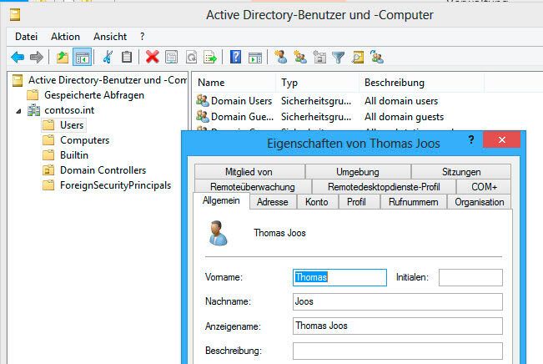Click the red X Delete icon
The height and width of the screenshot is (364, 543).
(x=152, y=57)
